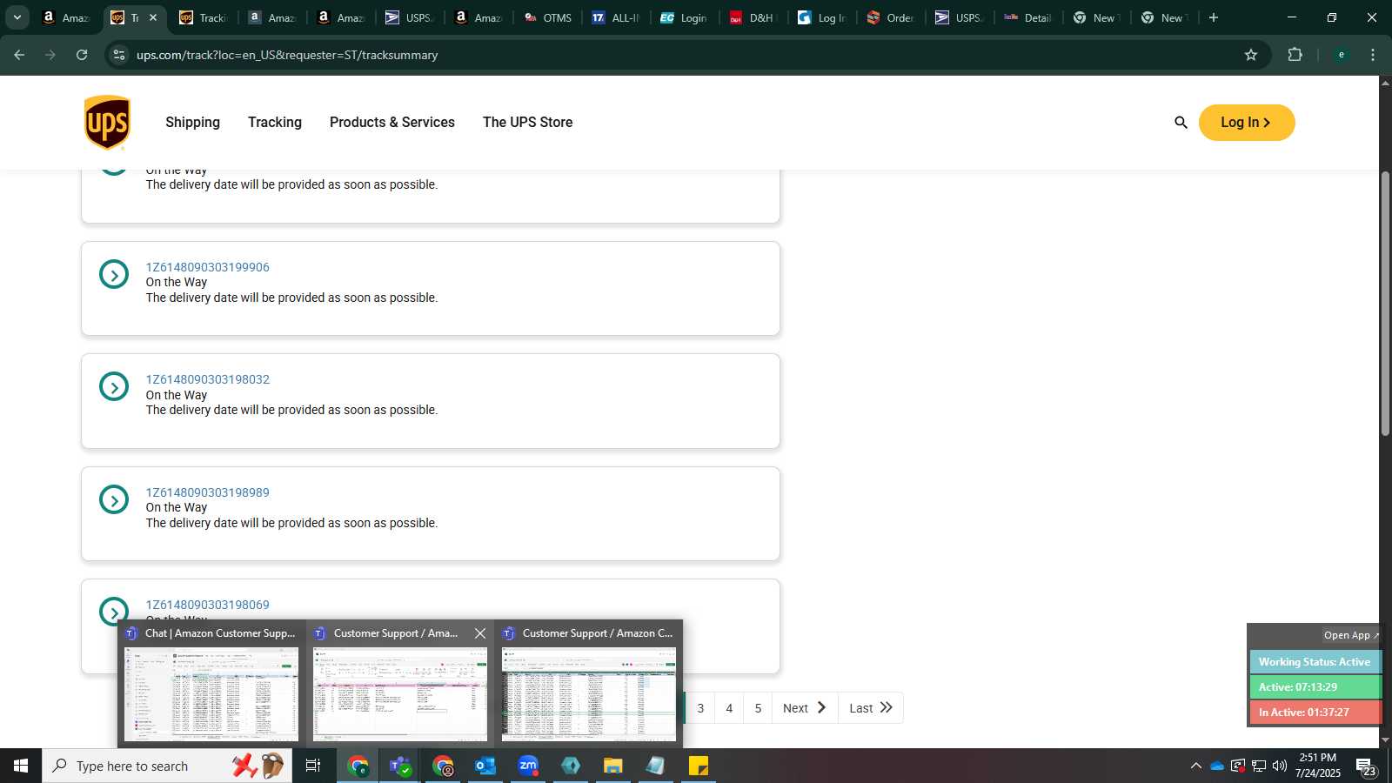Switch to the Detail browser tab
Viewport: 1392px width, 783px height.
tap(1028, 17)
